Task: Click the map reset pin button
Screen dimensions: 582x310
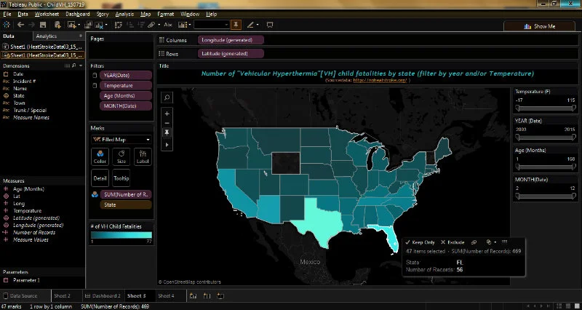Action: pyautogui.click(x=167, y=132)
